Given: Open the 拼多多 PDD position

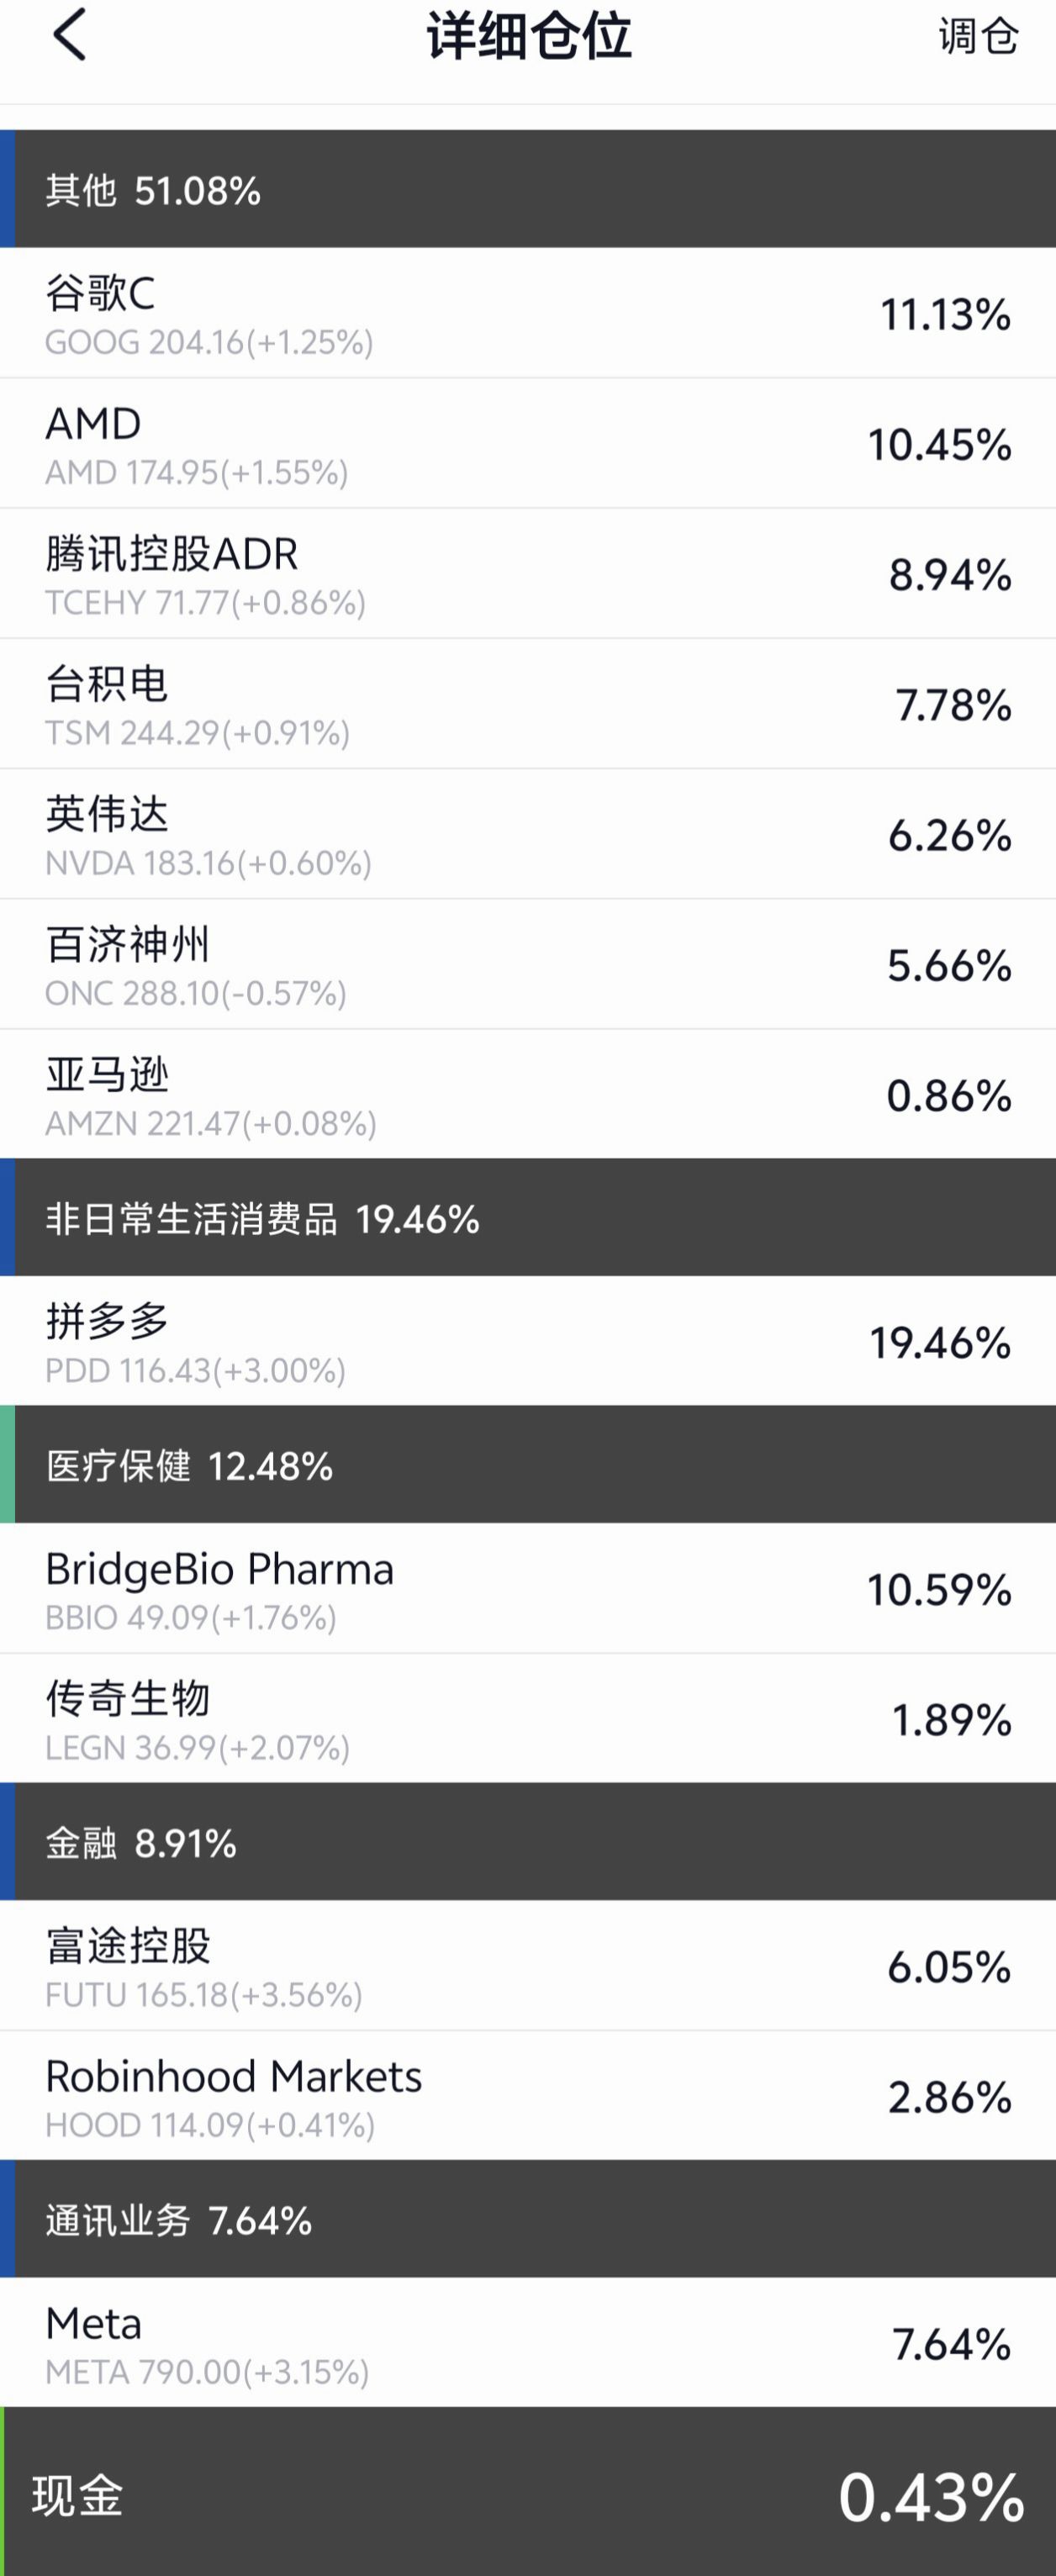Looking at the screenshot, I should click(x=528, y=1341).
